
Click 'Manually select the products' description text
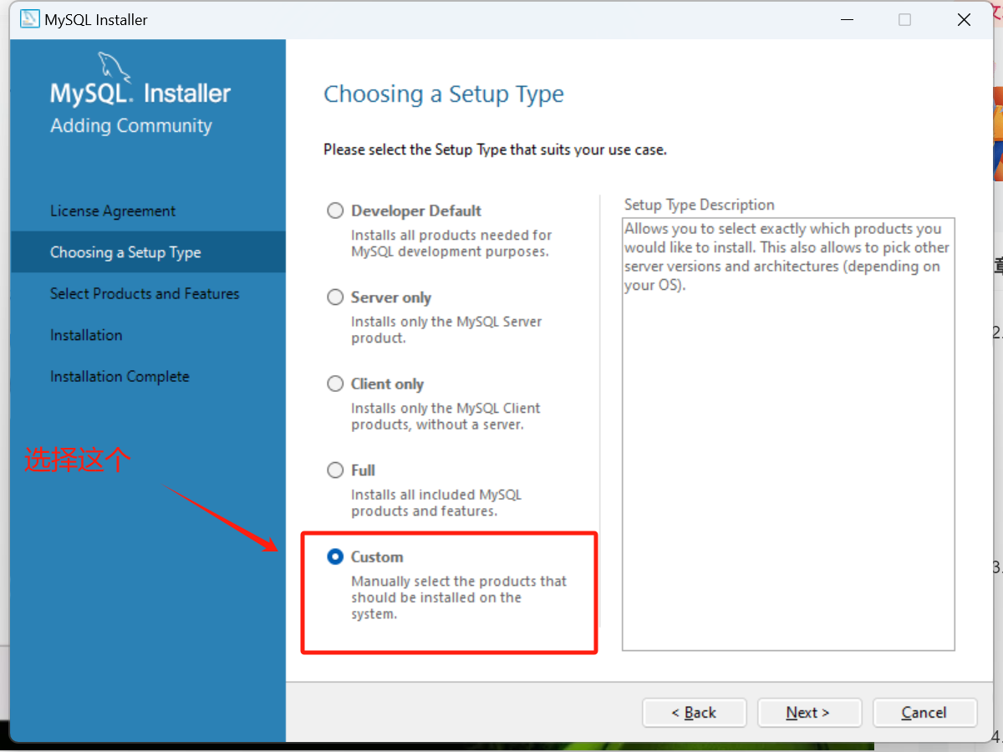point(459,597)
